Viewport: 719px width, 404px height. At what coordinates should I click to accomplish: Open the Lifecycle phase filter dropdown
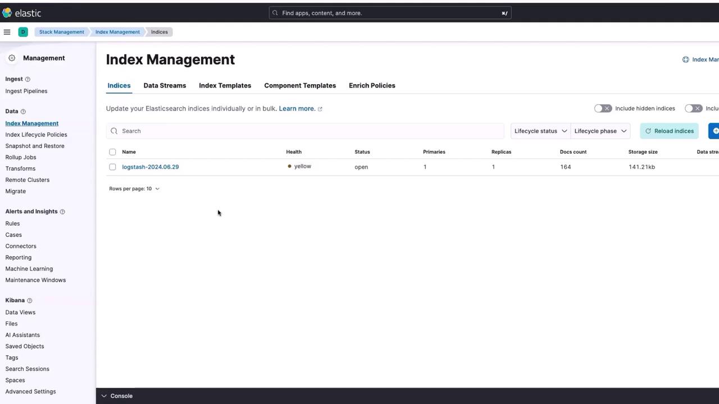[x=600, y=131]
